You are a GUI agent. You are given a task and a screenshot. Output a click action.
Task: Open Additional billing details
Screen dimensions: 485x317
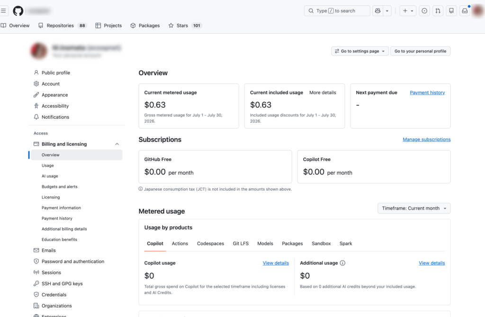(x=64, y=229)
